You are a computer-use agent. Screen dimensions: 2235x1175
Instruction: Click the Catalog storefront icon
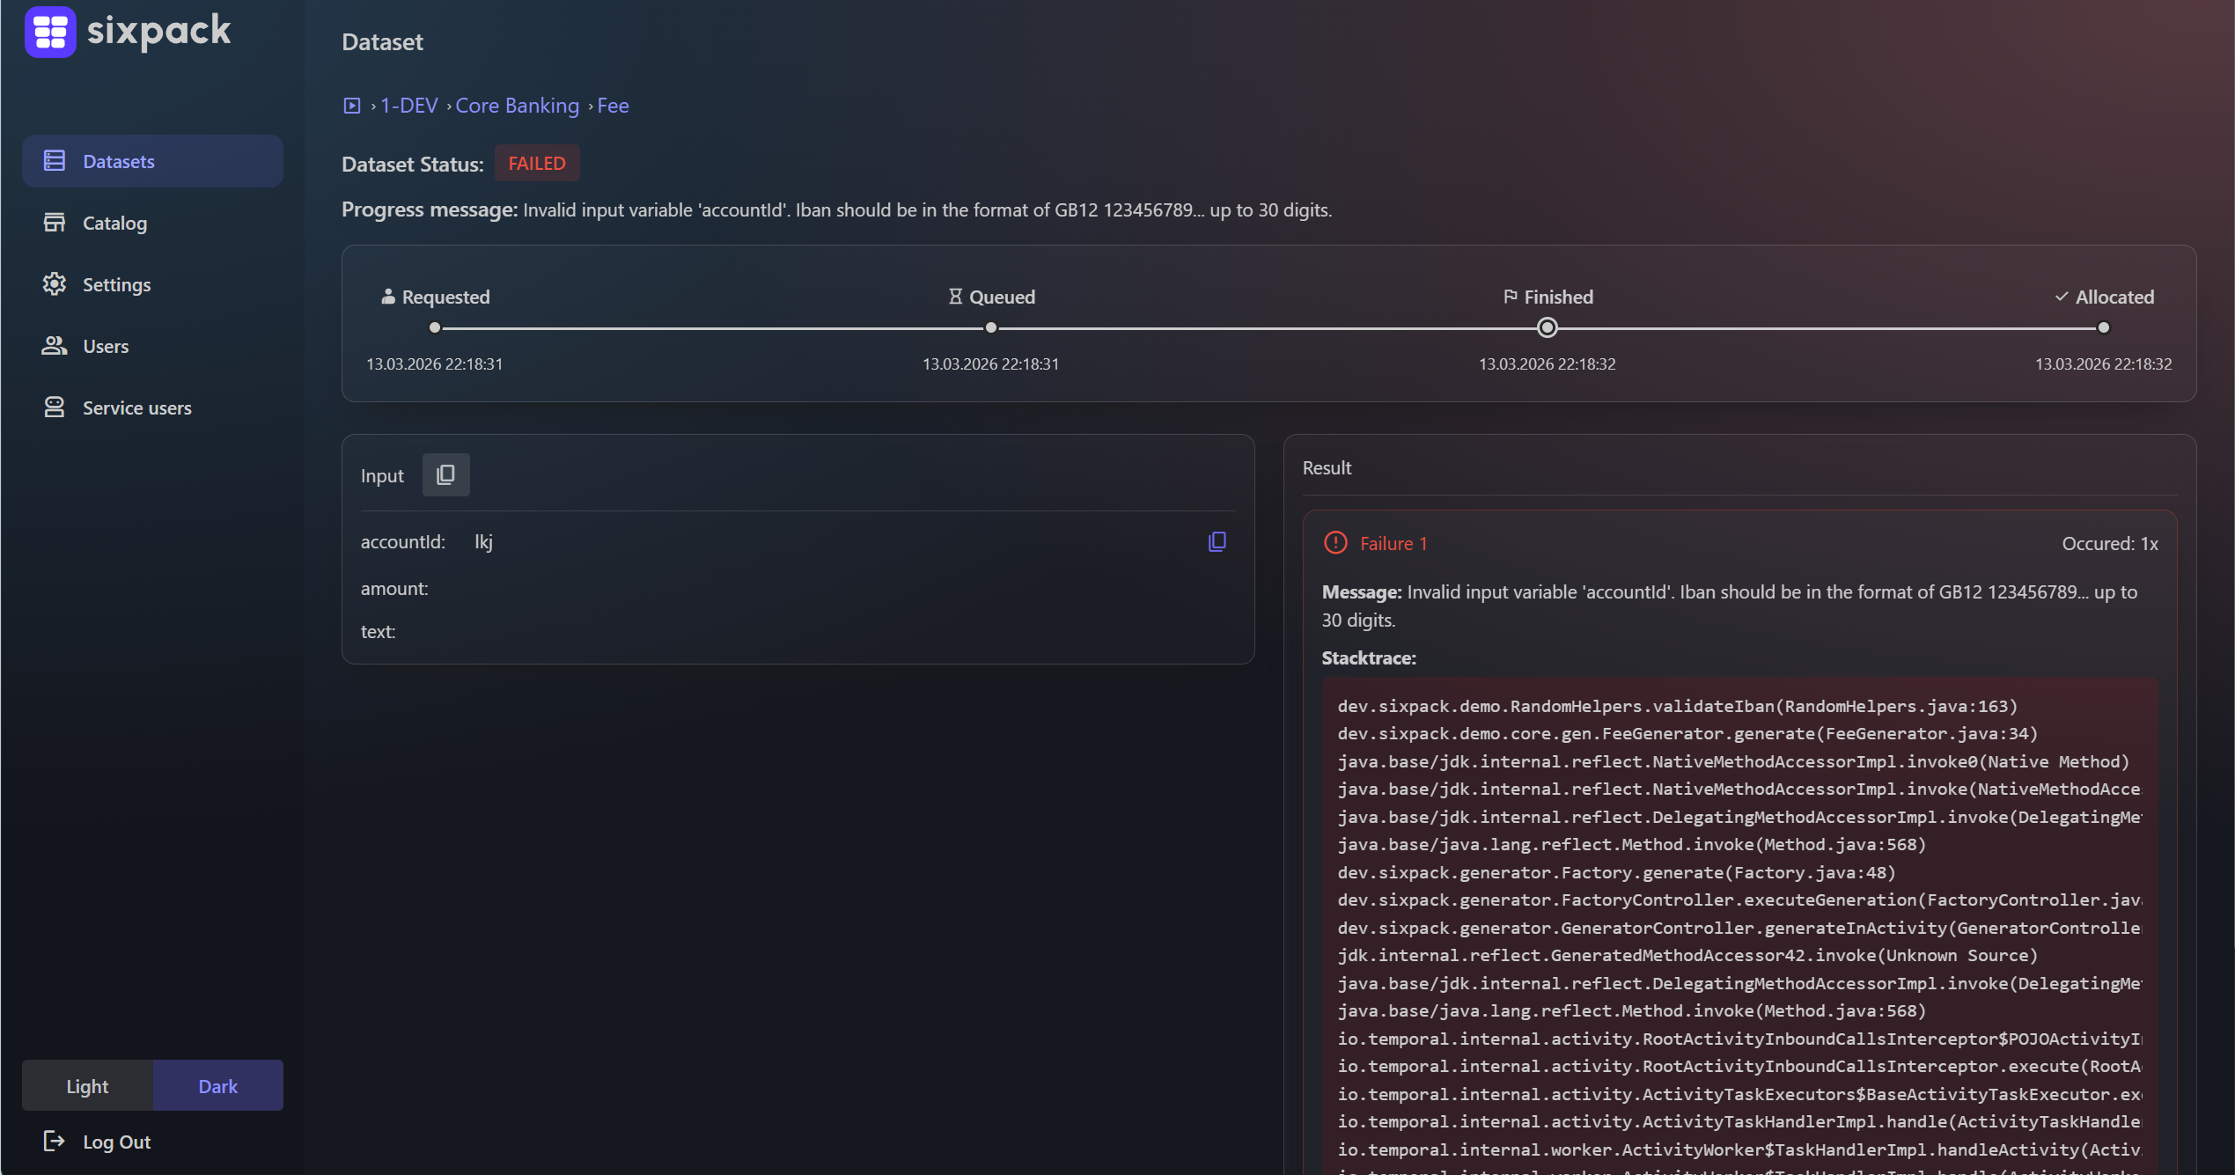(x=55, y=223)
